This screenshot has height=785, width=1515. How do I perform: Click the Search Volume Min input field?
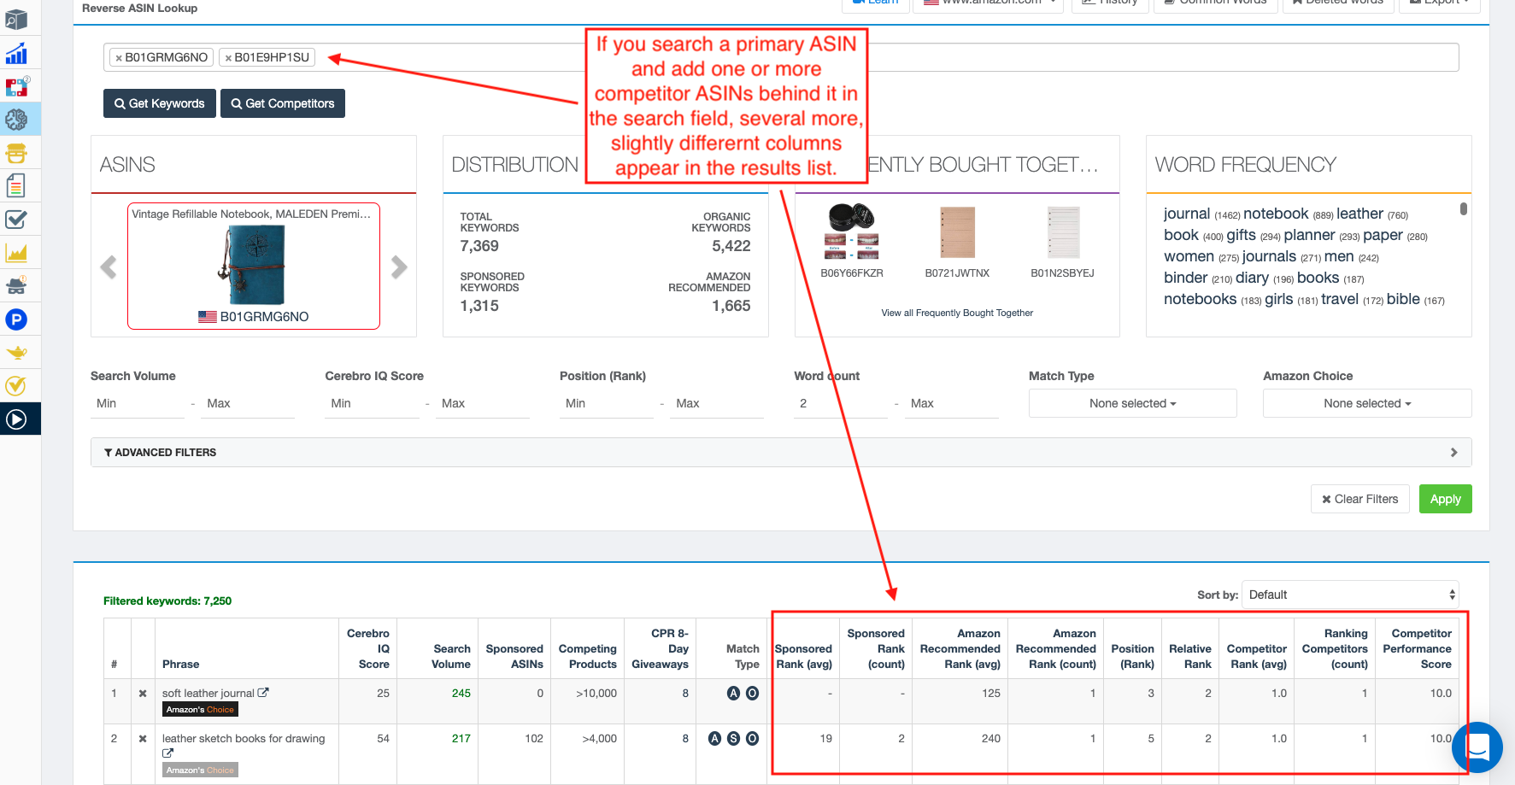[137, 403]
